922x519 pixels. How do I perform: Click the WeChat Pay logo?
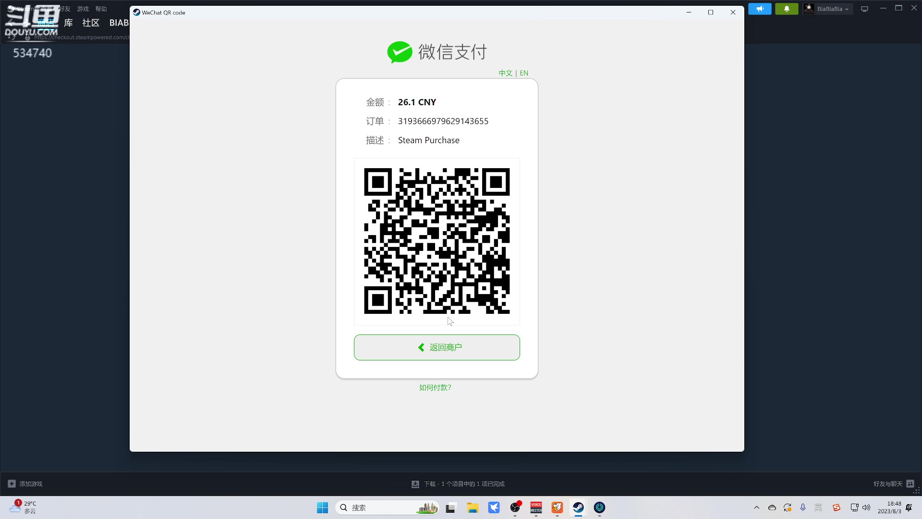click(x=437, y=52)
